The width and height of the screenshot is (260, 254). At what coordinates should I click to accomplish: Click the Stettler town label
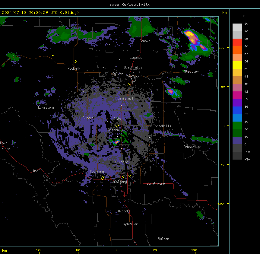pyautogui.click(x=191, y=71)
